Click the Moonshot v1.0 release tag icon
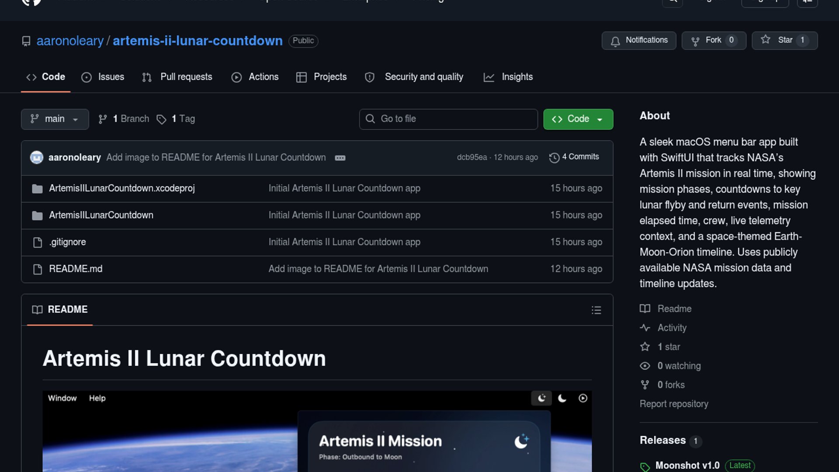The height and width of the screenshot is (472, 839). [645, 466]
